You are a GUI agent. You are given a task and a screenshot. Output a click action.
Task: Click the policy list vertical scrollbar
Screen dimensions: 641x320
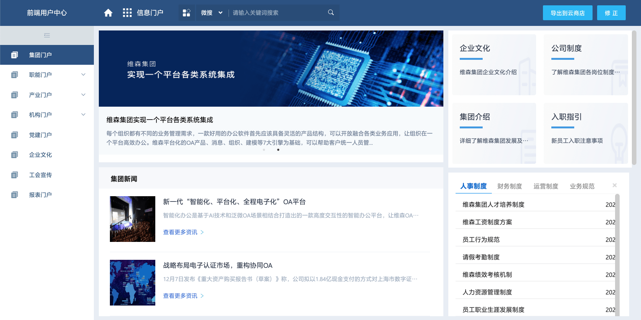617,255
